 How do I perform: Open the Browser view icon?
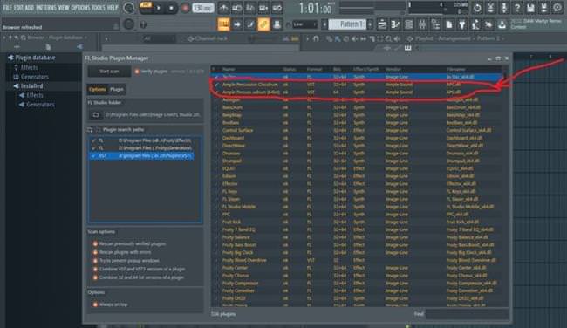pos(436,24)
